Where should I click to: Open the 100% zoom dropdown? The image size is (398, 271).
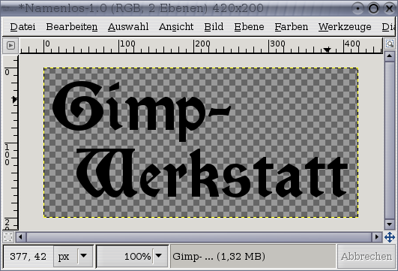click(159, 256)
